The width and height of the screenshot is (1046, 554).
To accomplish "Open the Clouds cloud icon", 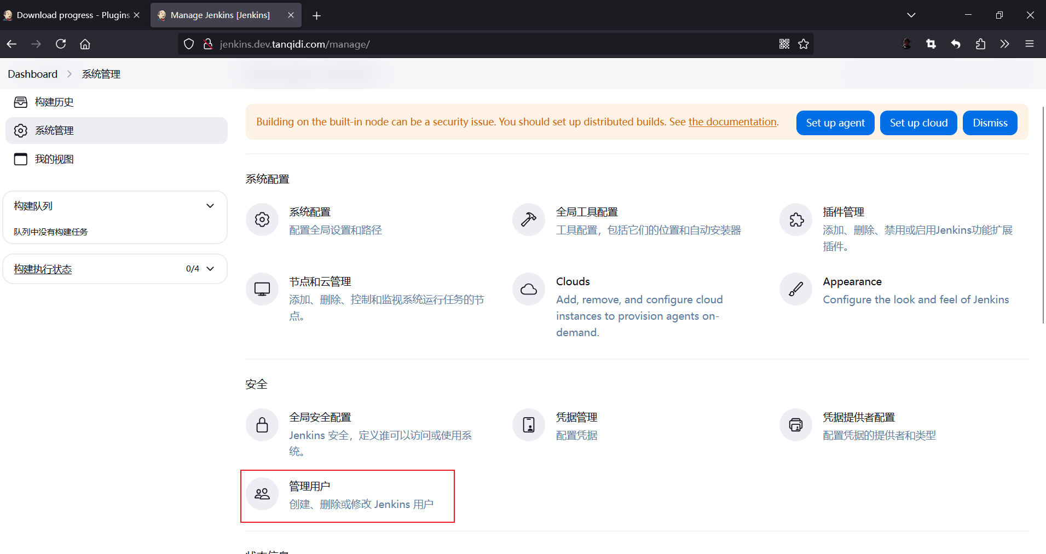I will (x=529, y=289).
